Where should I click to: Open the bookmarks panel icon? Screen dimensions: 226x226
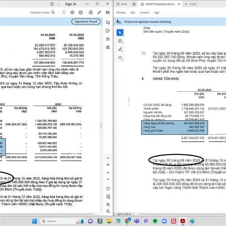(108, 31)
